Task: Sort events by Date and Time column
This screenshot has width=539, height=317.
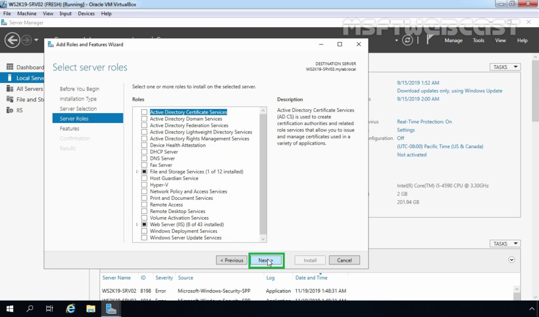Action: click(312, 278)
